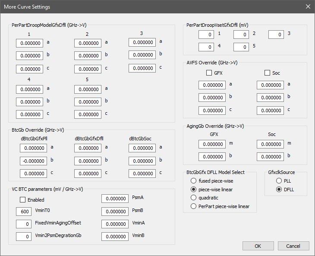
Task: Click dBtcGbGfxDfll c field
Action: [x=88, y=174]
